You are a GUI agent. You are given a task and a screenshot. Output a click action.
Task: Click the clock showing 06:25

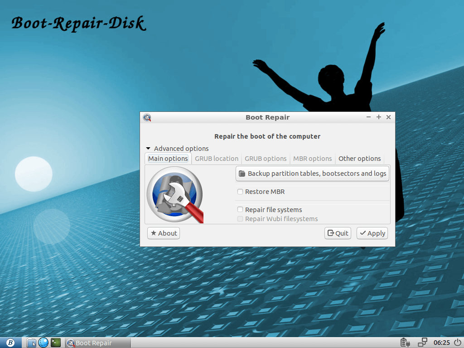tap(441, 343)
